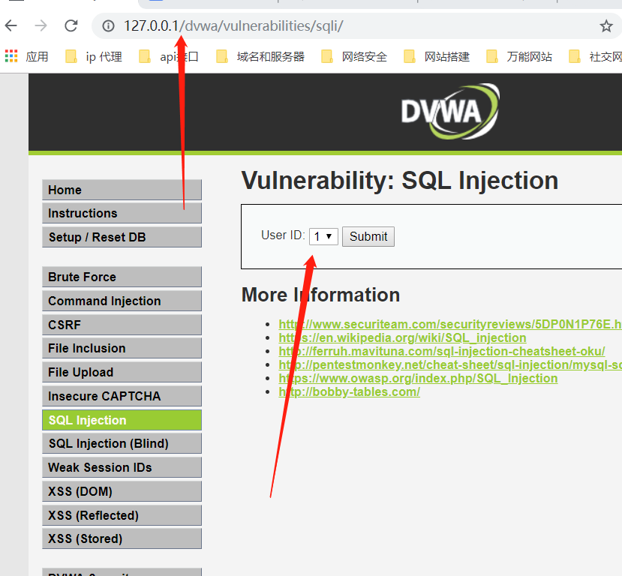
Task: View site info icon in address bar
Action: pyautogui.click(x=108, y=26)
